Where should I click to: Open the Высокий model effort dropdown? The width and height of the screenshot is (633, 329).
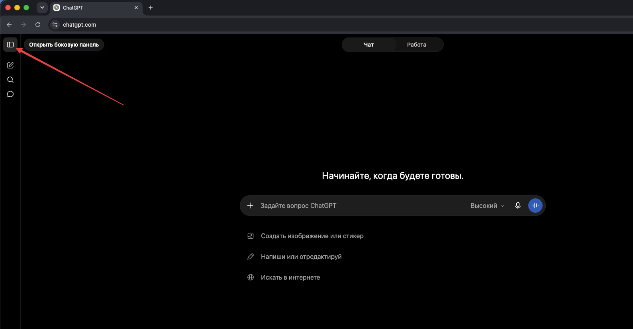point(487,206)
